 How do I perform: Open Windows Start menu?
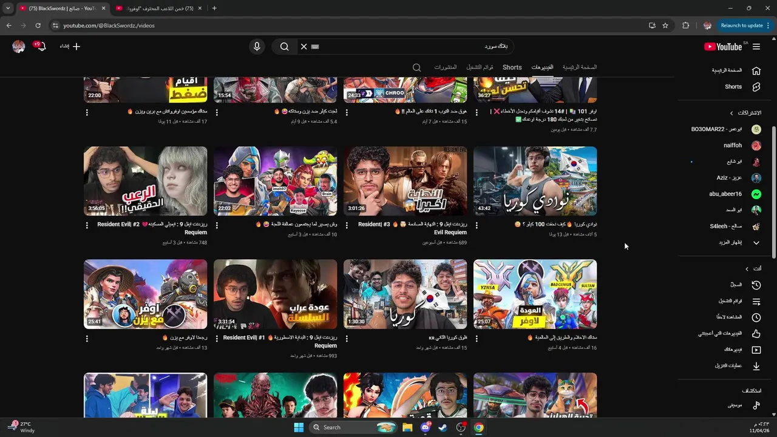[x=299, y=427]
